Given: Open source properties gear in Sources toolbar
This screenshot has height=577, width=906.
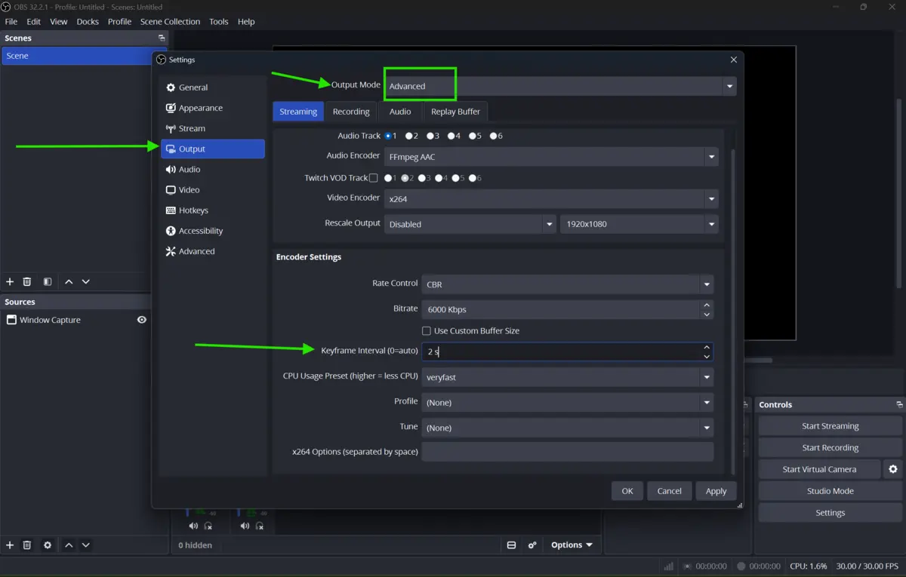Looking at the screenshot, I should [48, 545].
